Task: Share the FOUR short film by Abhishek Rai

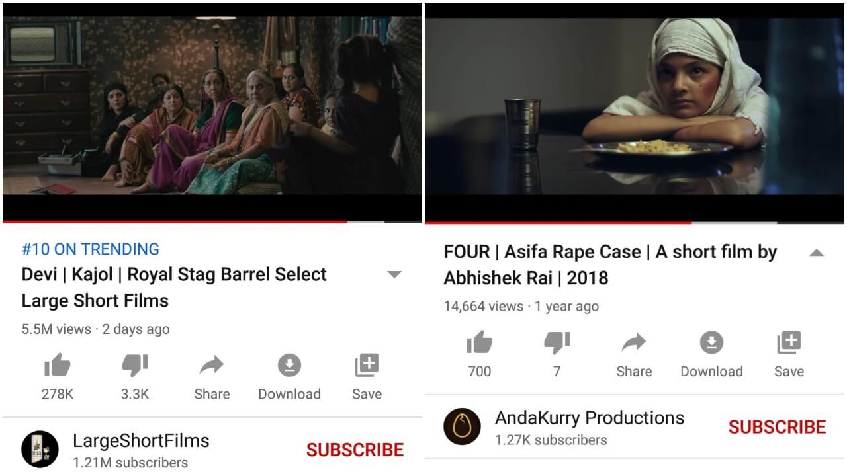Action: coord(634,354)
